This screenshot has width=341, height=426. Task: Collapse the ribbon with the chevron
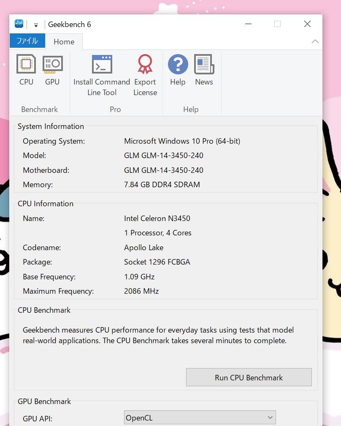[x=315, y=41]
